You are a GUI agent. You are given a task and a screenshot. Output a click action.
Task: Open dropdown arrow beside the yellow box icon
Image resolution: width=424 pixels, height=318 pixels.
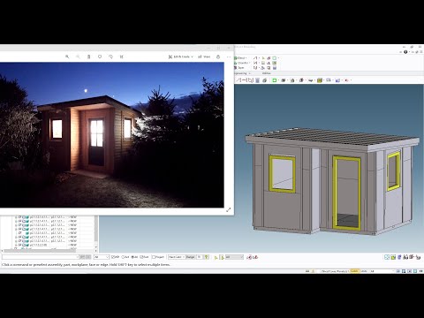tap(323, 80)
